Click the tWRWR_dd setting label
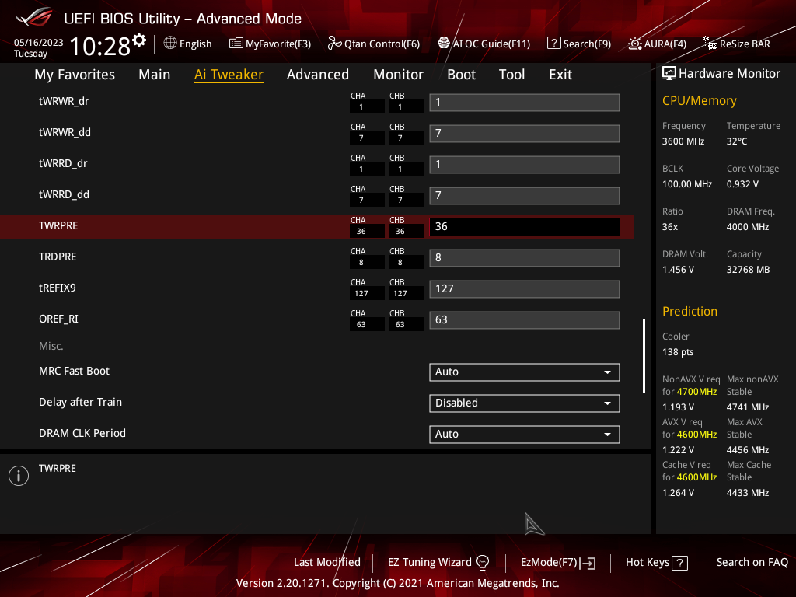Viewport: 796px width, 597px height. click(65, 132)
